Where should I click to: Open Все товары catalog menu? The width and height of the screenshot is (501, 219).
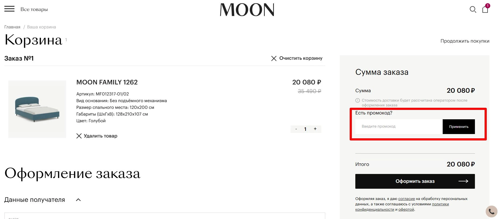pyautogui.click(x=34, y=9)
